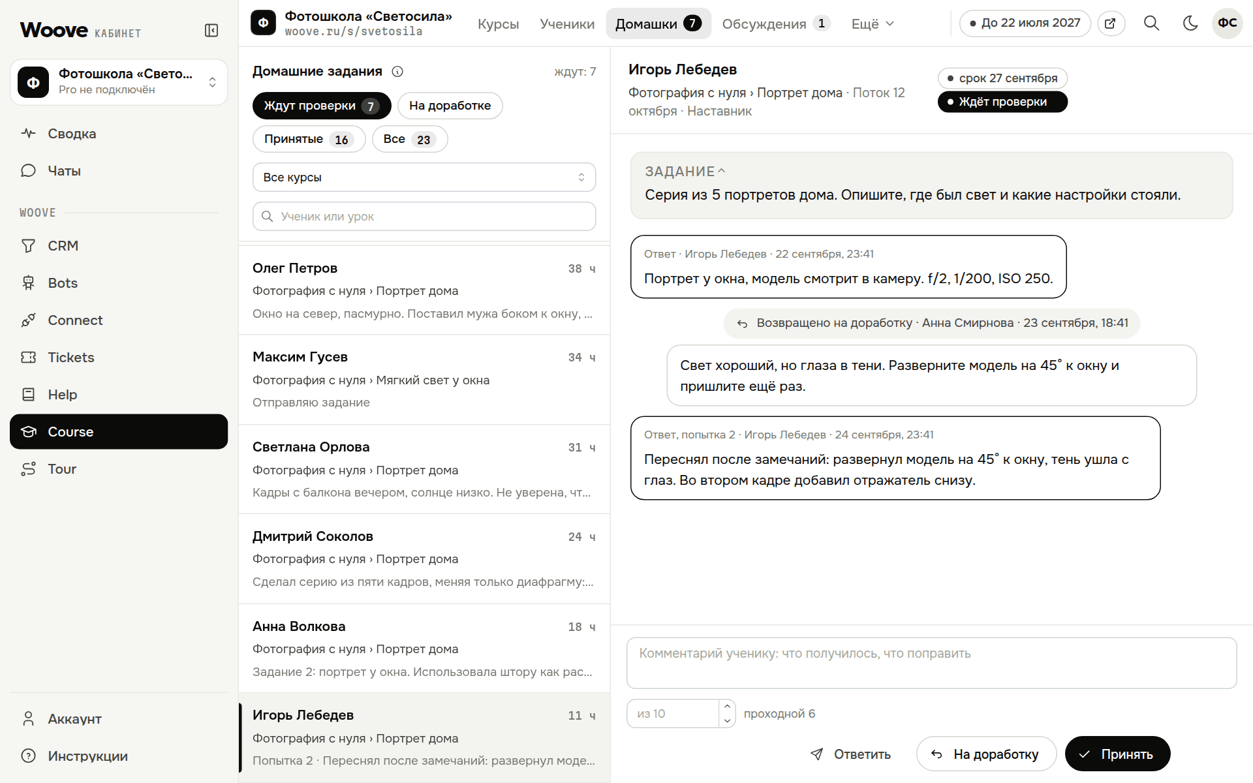Filter by На доработке
1253x783 pixels.
pos(450,106)
